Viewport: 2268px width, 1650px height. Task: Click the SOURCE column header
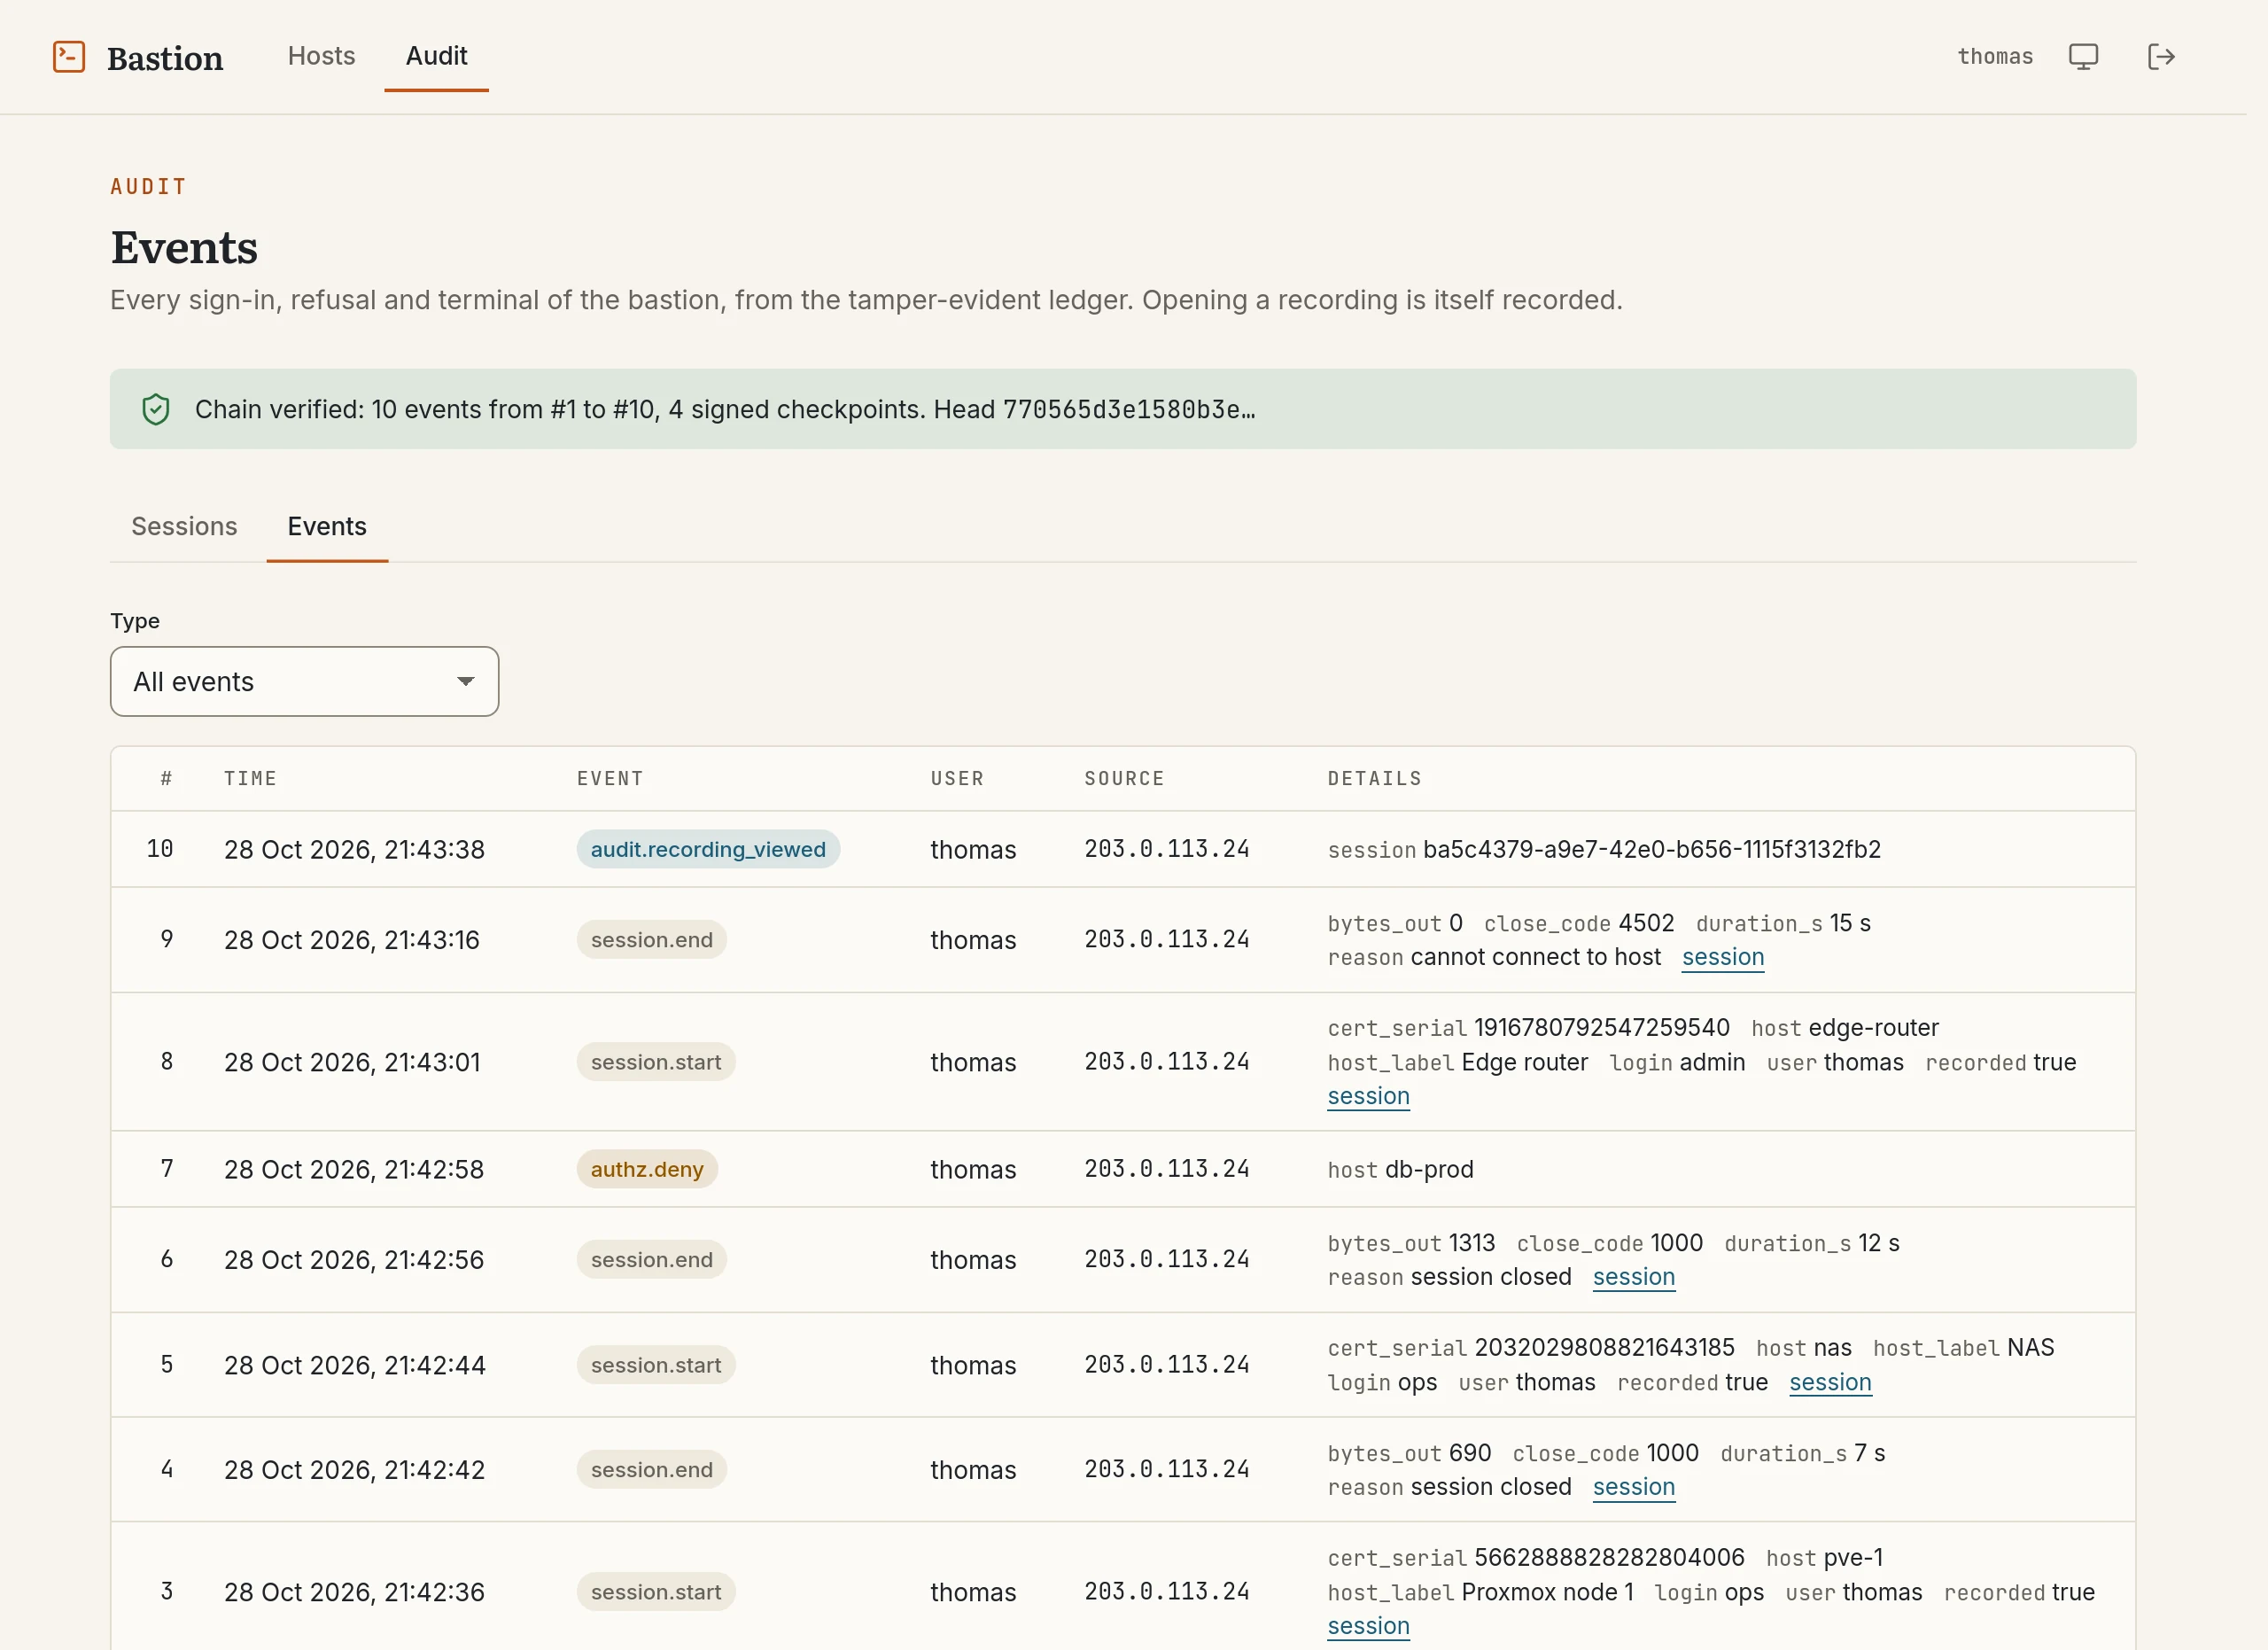(1124, 778)
